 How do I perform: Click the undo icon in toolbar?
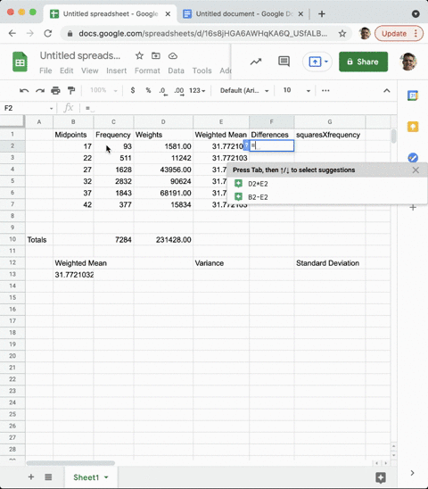tap(24, 91)
